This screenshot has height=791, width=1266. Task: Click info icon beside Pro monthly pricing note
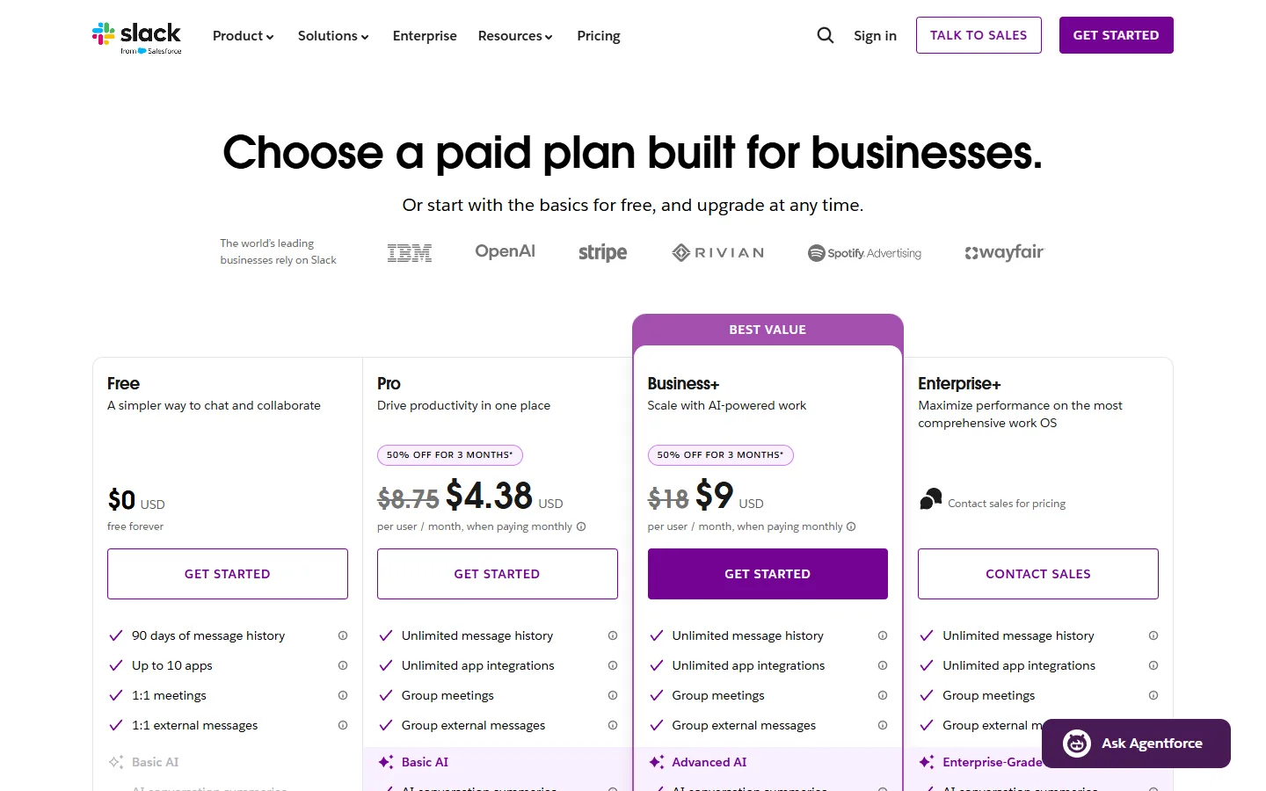(581, 526)
